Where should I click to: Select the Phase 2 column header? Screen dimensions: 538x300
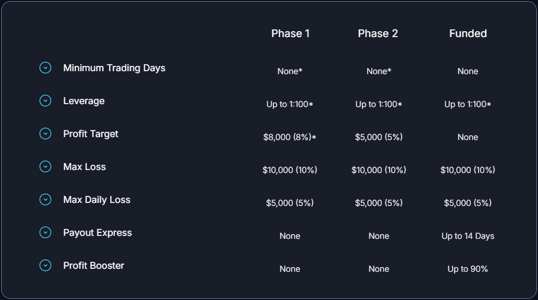378,34
